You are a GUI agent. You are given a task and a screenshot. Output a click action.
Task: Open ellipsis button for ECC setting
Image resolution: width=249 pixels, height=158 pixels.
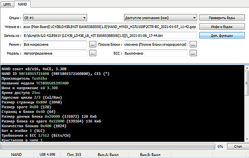(193, 53)
